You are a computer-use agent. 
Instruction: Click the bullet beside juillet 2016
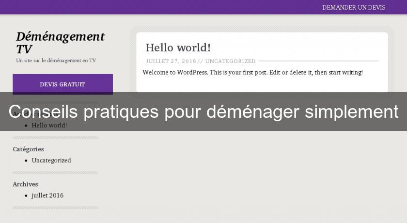(26, 196)
